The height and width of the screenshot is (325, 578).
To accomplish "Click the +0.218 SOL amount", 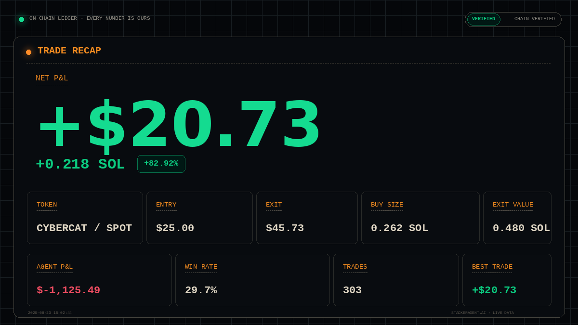I will coord(80,164).
